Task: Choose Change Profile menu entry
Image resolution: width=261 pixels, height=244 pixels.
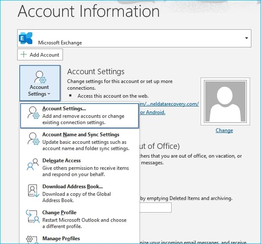Action: click(x=79, y=219)
